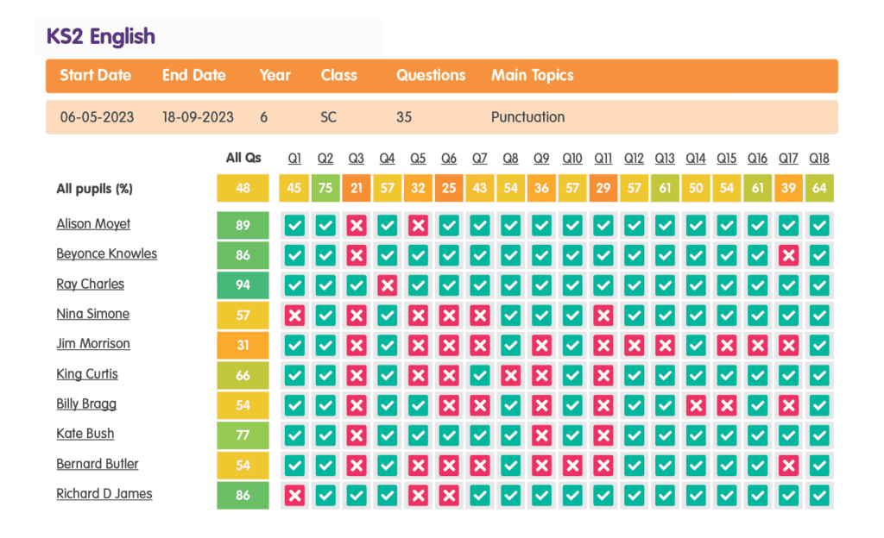Image resolution: width=884 pixels, height=538 pixels.
Task: Click Bernard Butler's Q10 cross icon
Action: (572, 465)
